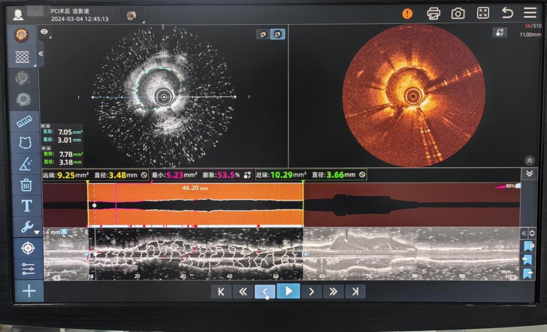Select the angle measurement tool
This screenshot has width=547, height=332.
coord(25,164)
